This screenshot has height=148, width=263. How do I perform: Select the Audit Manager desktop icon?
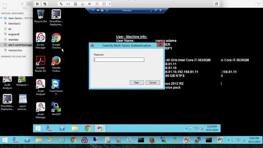tap(41, 111)
